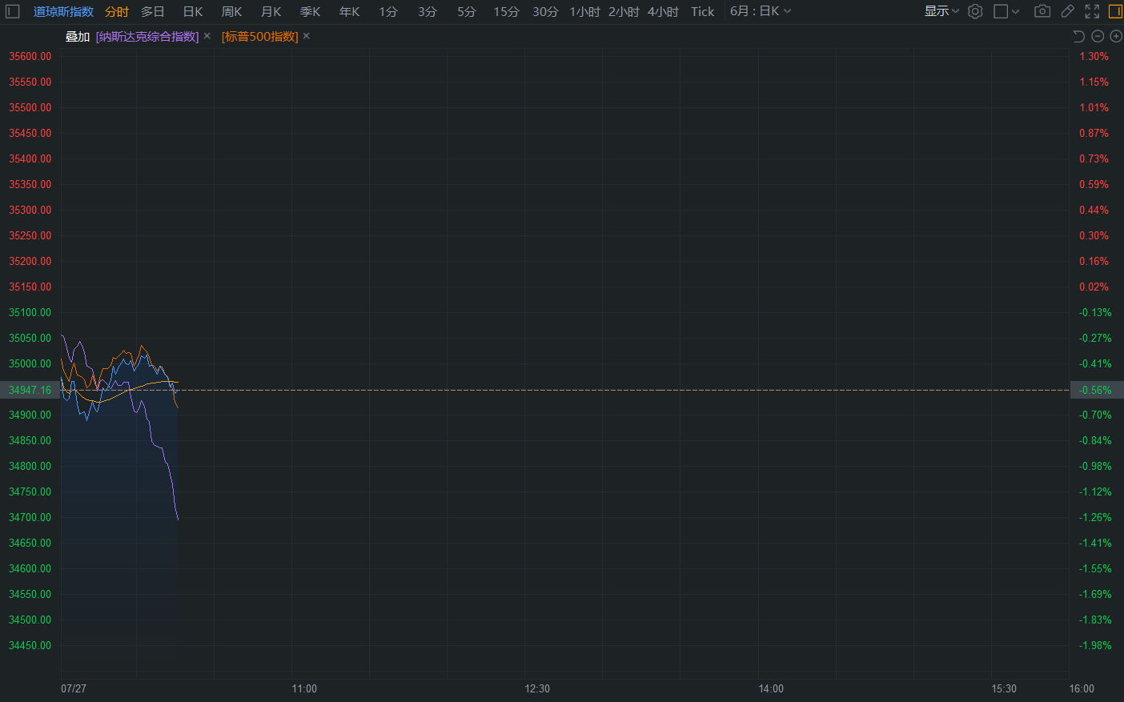This screenshot has height=702, width=1124.
Task: Open the 6月 : 日K period dropdown
Action: click(x=761, y=11)
